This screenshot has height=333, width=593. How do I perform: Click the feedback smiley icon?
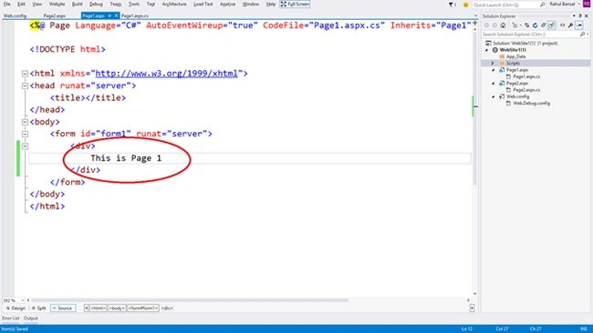(x=465, y=5)
